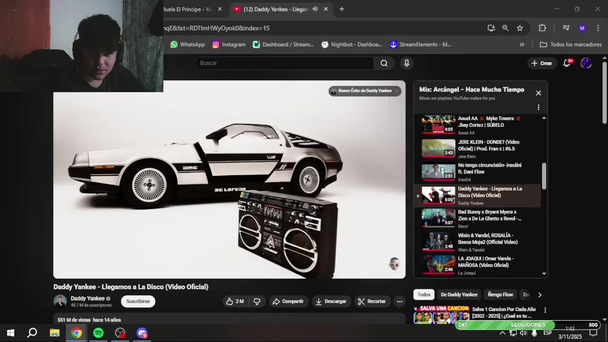608x342 pixels.
Task: Open Todos los marcadores folder
Action: tap(570, 45)
